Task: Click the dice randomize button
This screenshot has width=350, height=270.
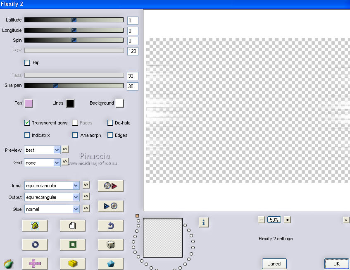Action: click(x=110, y=244)
